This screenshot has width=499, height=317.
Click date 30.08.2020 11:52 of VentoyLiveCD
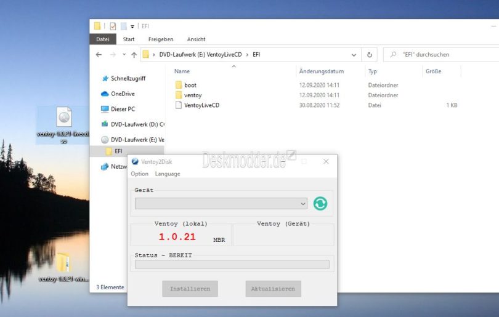[x=319, y=105]
